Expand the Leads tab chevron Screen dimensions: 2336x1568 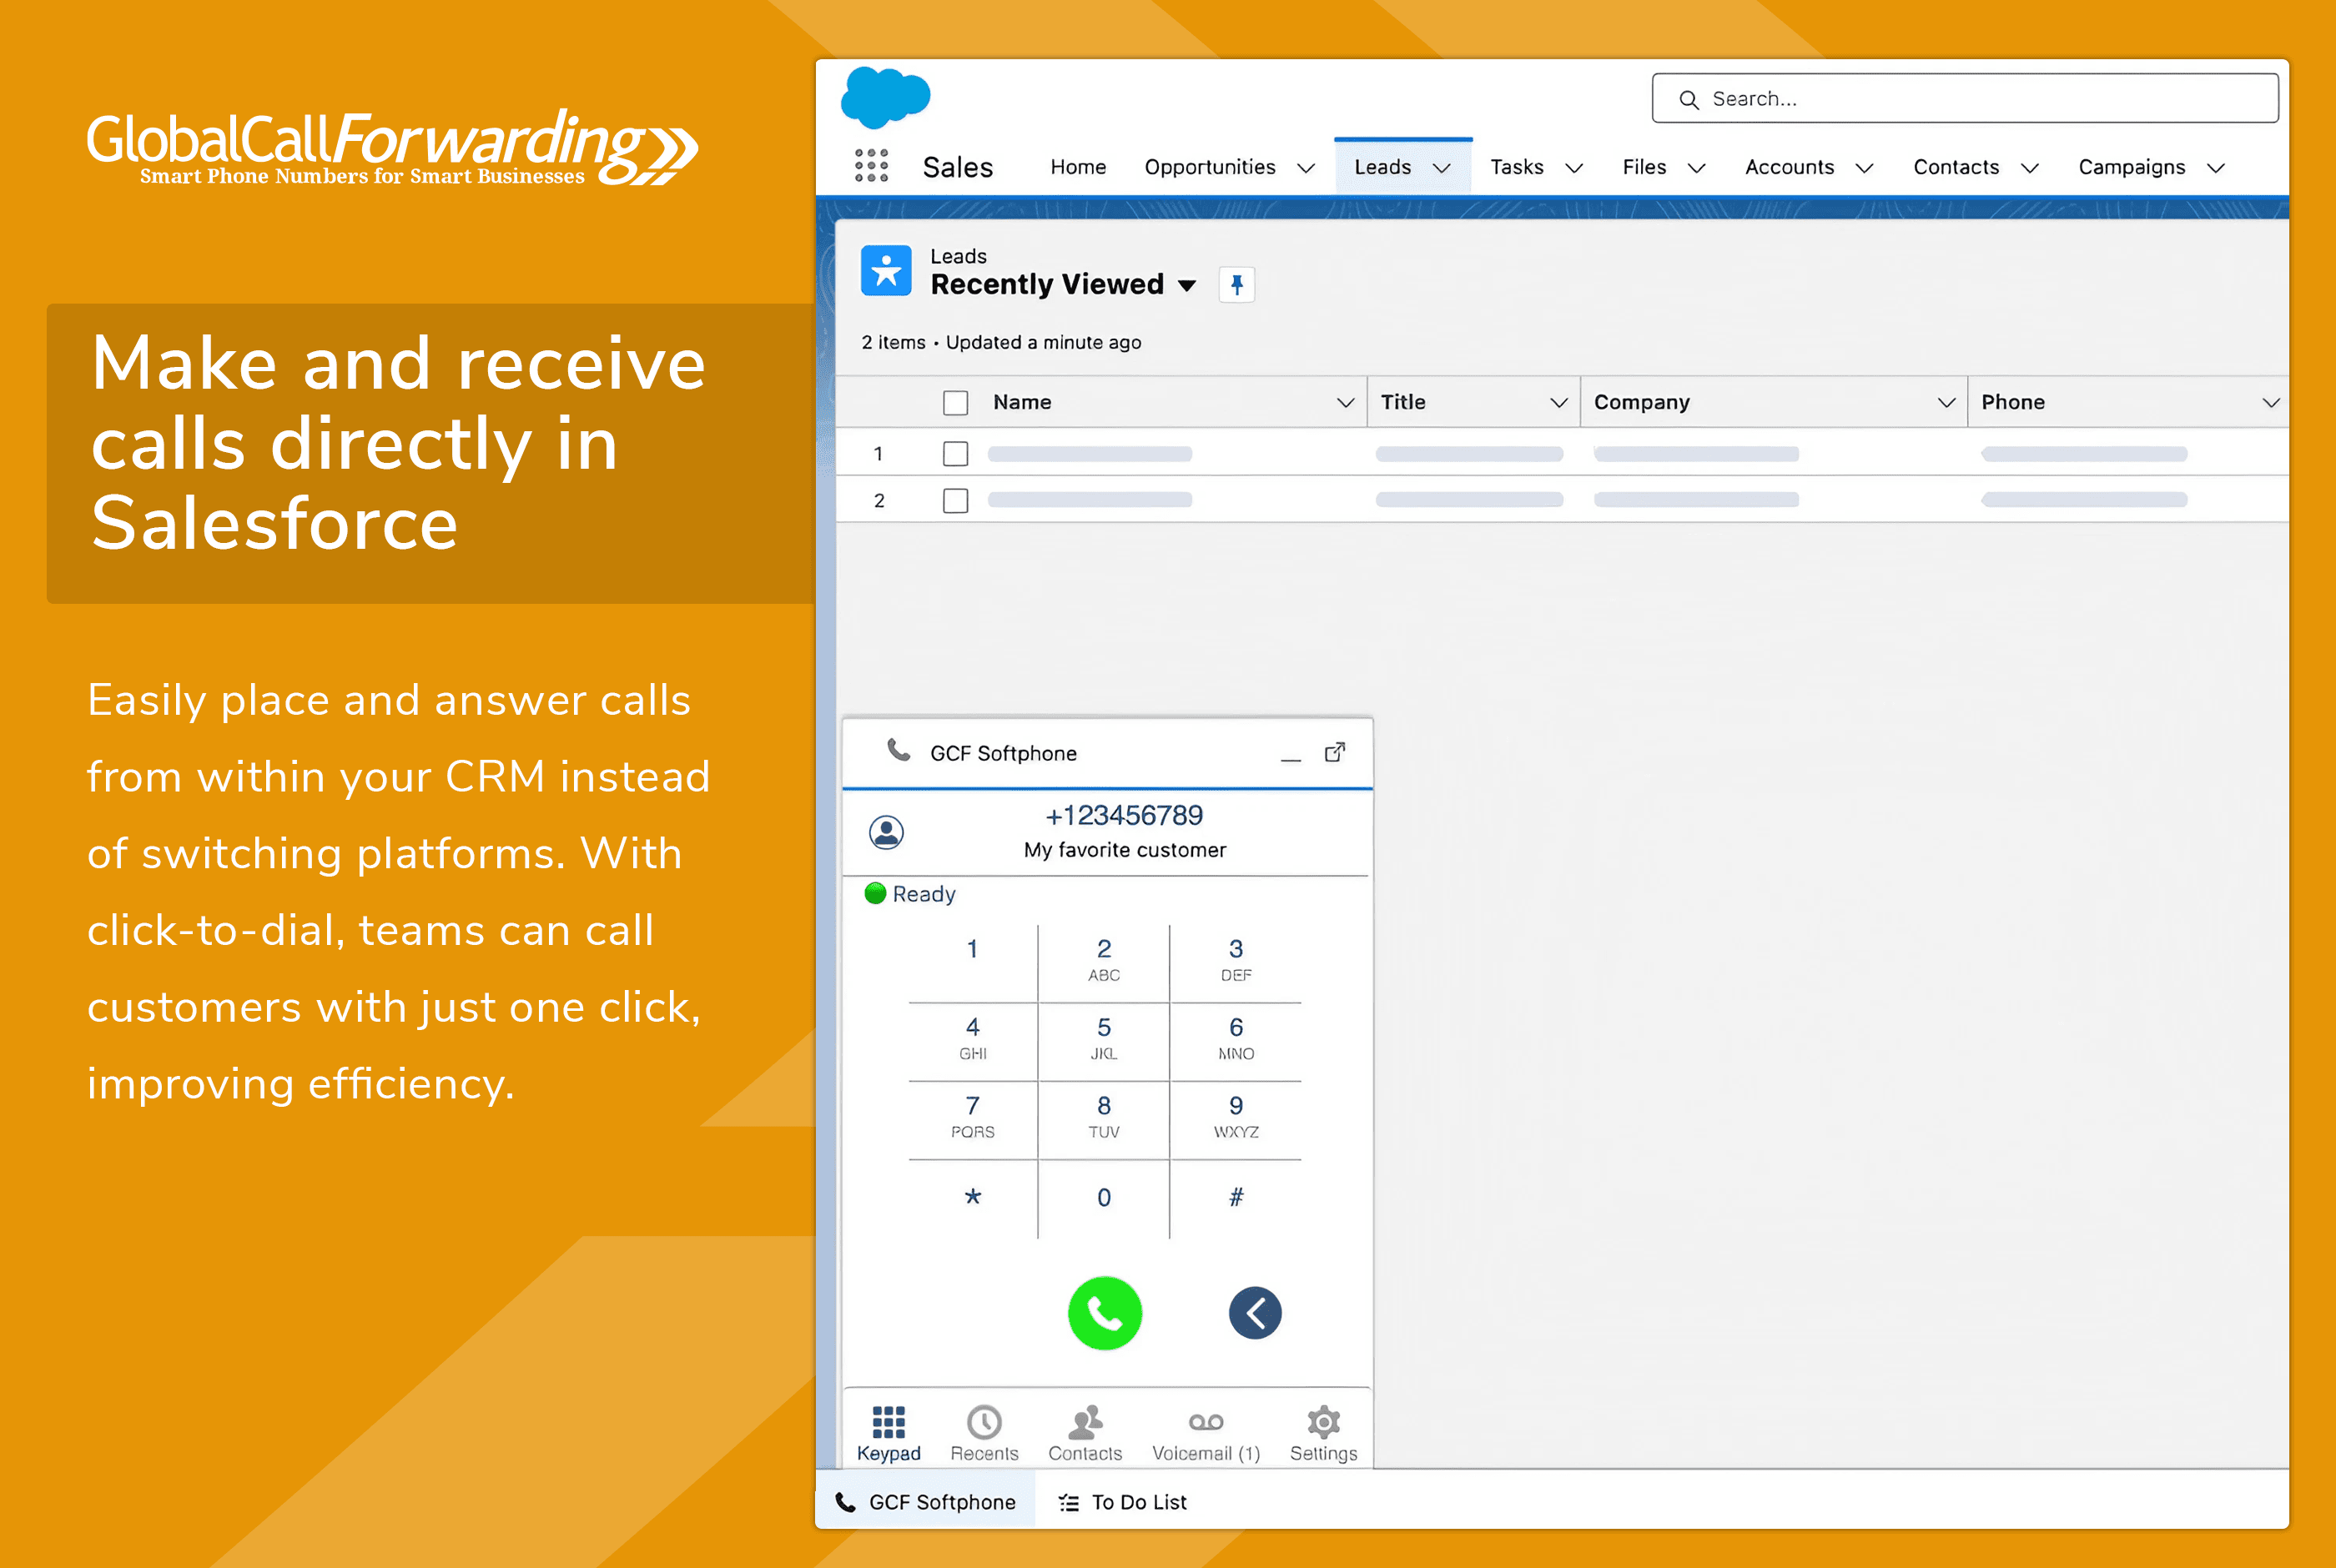coord(1441,168)
